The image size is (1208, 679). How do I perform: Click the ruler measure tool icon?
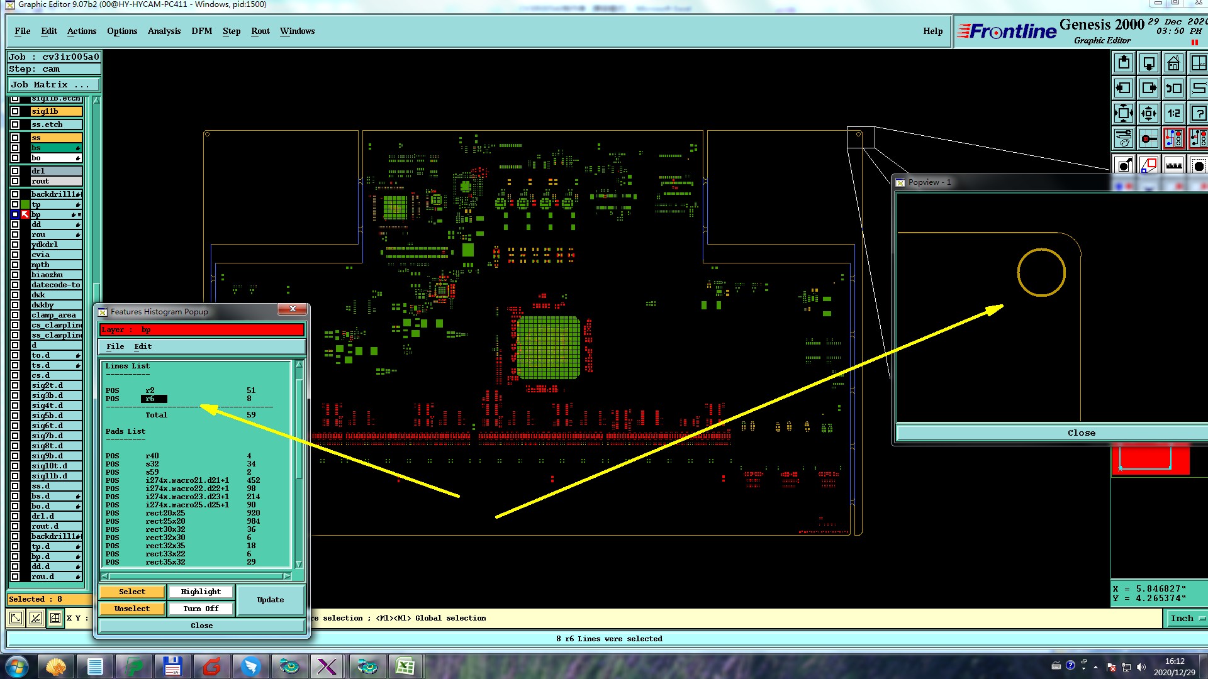click(1173, 166)
